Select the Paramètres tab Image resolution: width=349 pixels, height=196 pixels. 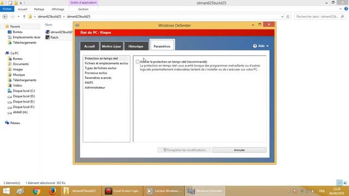(162, 46)
